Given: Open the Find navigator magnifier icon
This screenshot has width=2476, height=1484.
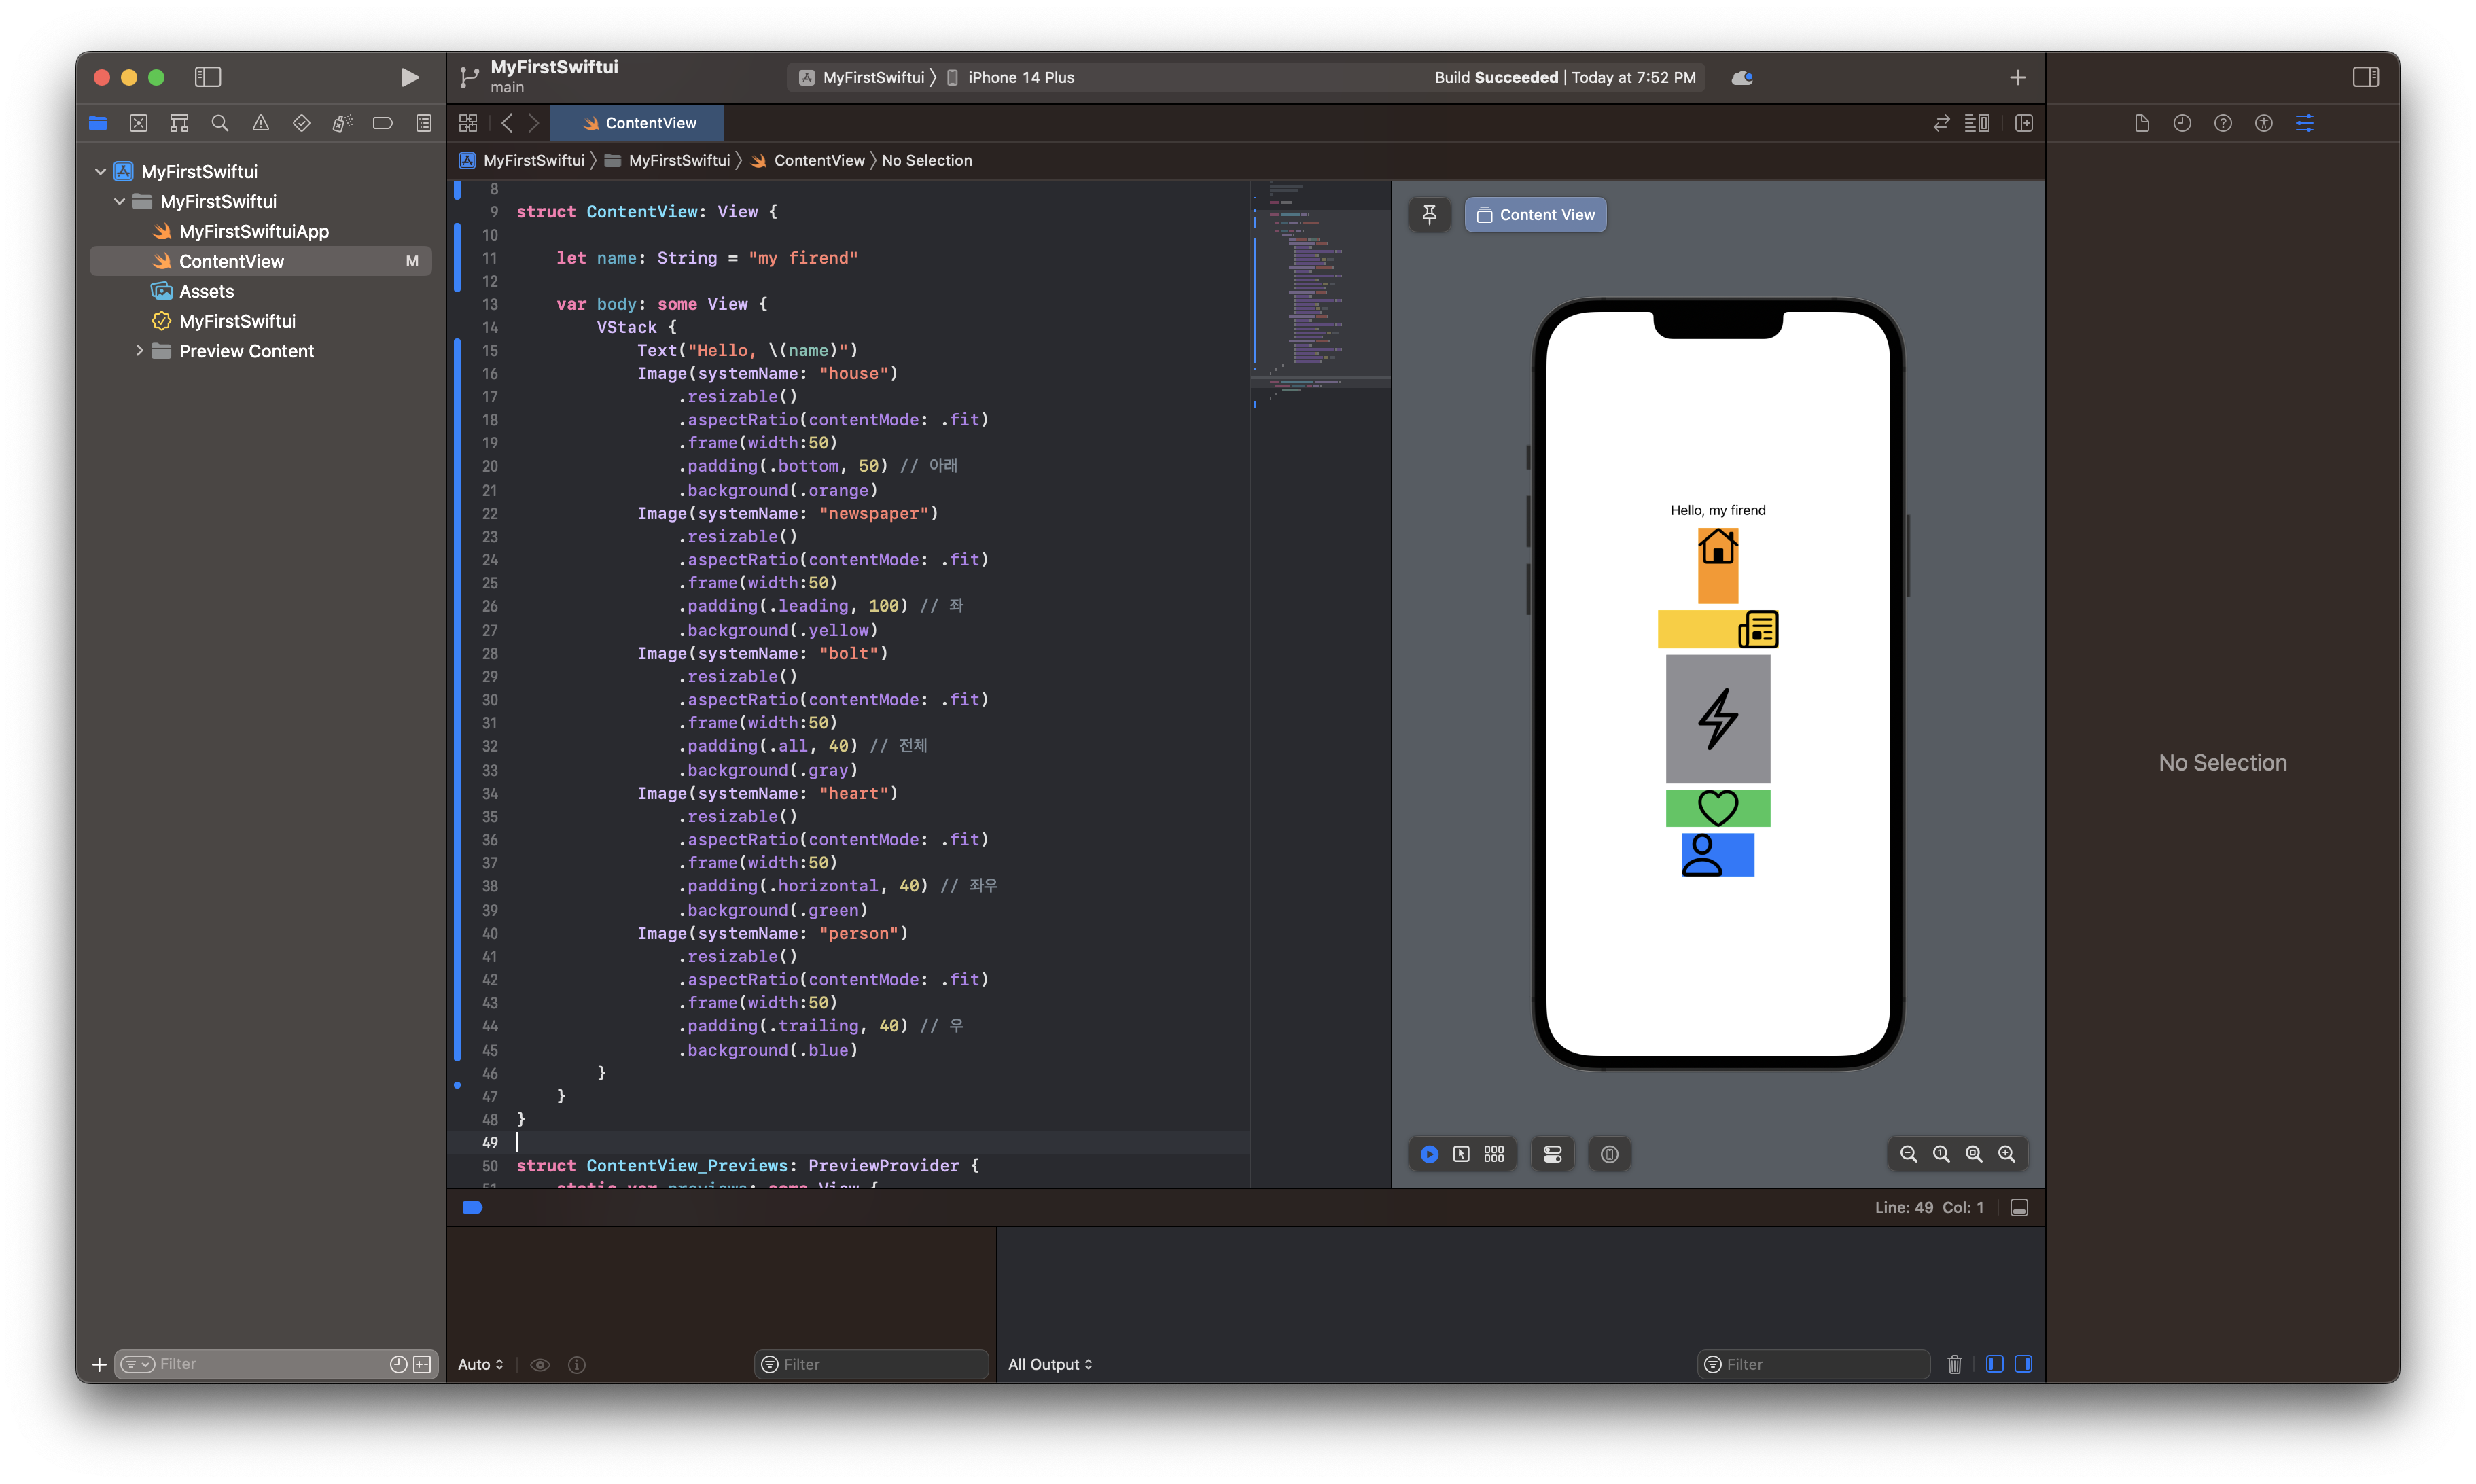Looking at the screenshot, I should (220, 123).
